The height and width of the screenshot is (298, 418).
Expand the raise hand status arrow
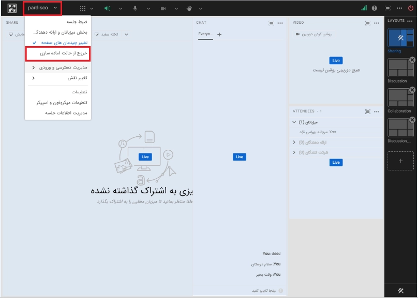[x=201, y=8]
